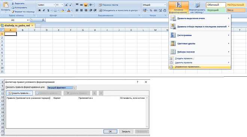Open the Текущий фрагмент rules scope dropdown

click(x=62, y=88)
